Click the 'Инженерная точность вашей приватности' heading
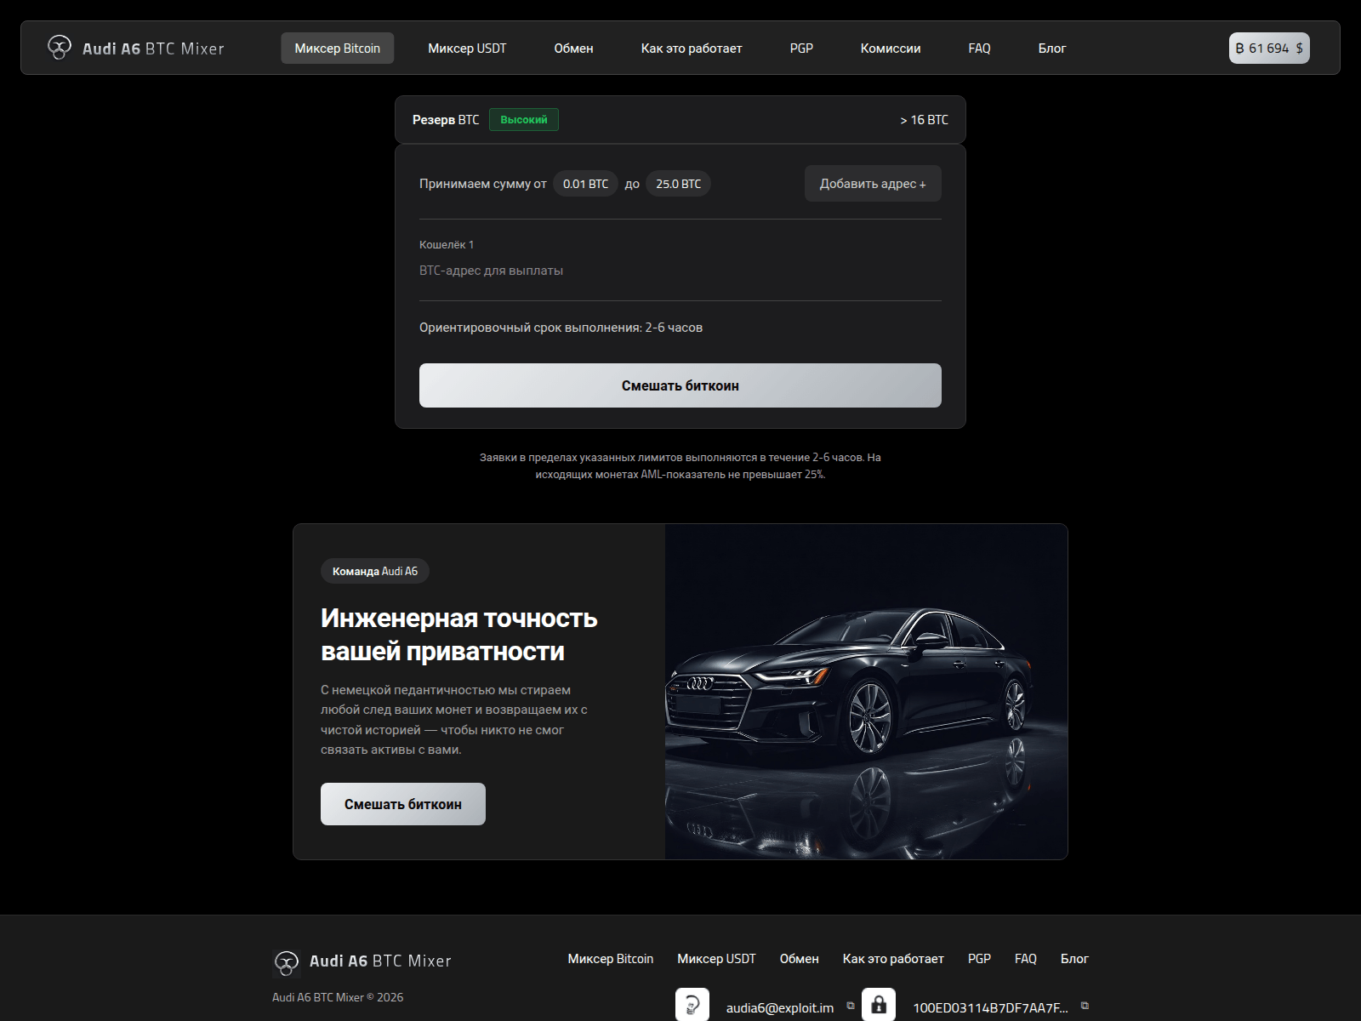Screen dimensions: 1361x1021 click(x=459, y=635)
